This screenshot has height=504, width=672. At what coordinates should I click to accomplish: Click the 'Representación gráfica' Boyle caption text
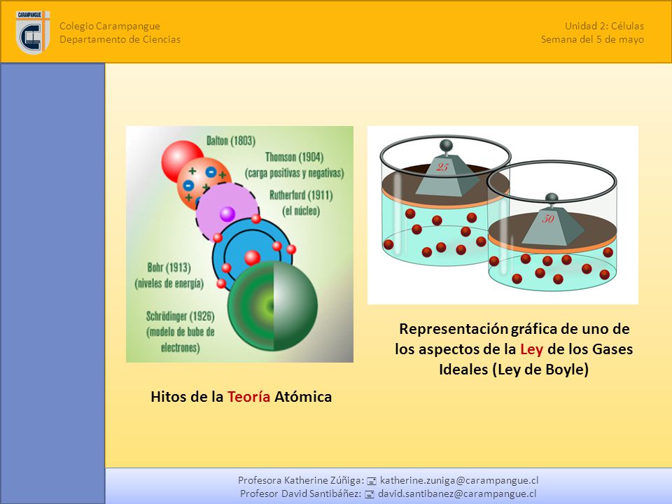[x=514, y=349]
